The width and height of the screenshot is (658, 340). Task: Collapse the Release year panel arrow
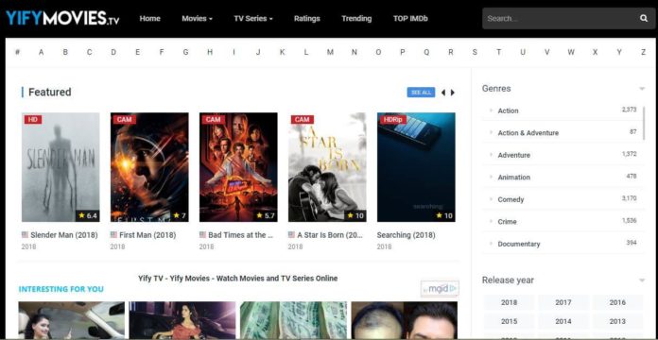642,280
